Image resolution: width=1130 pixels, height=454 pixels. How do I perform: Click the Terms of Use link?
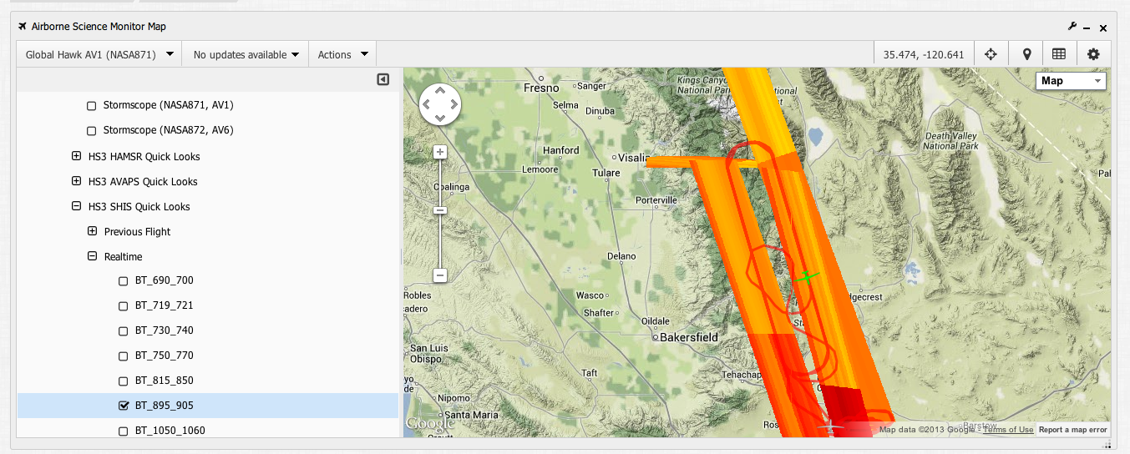1008,430
